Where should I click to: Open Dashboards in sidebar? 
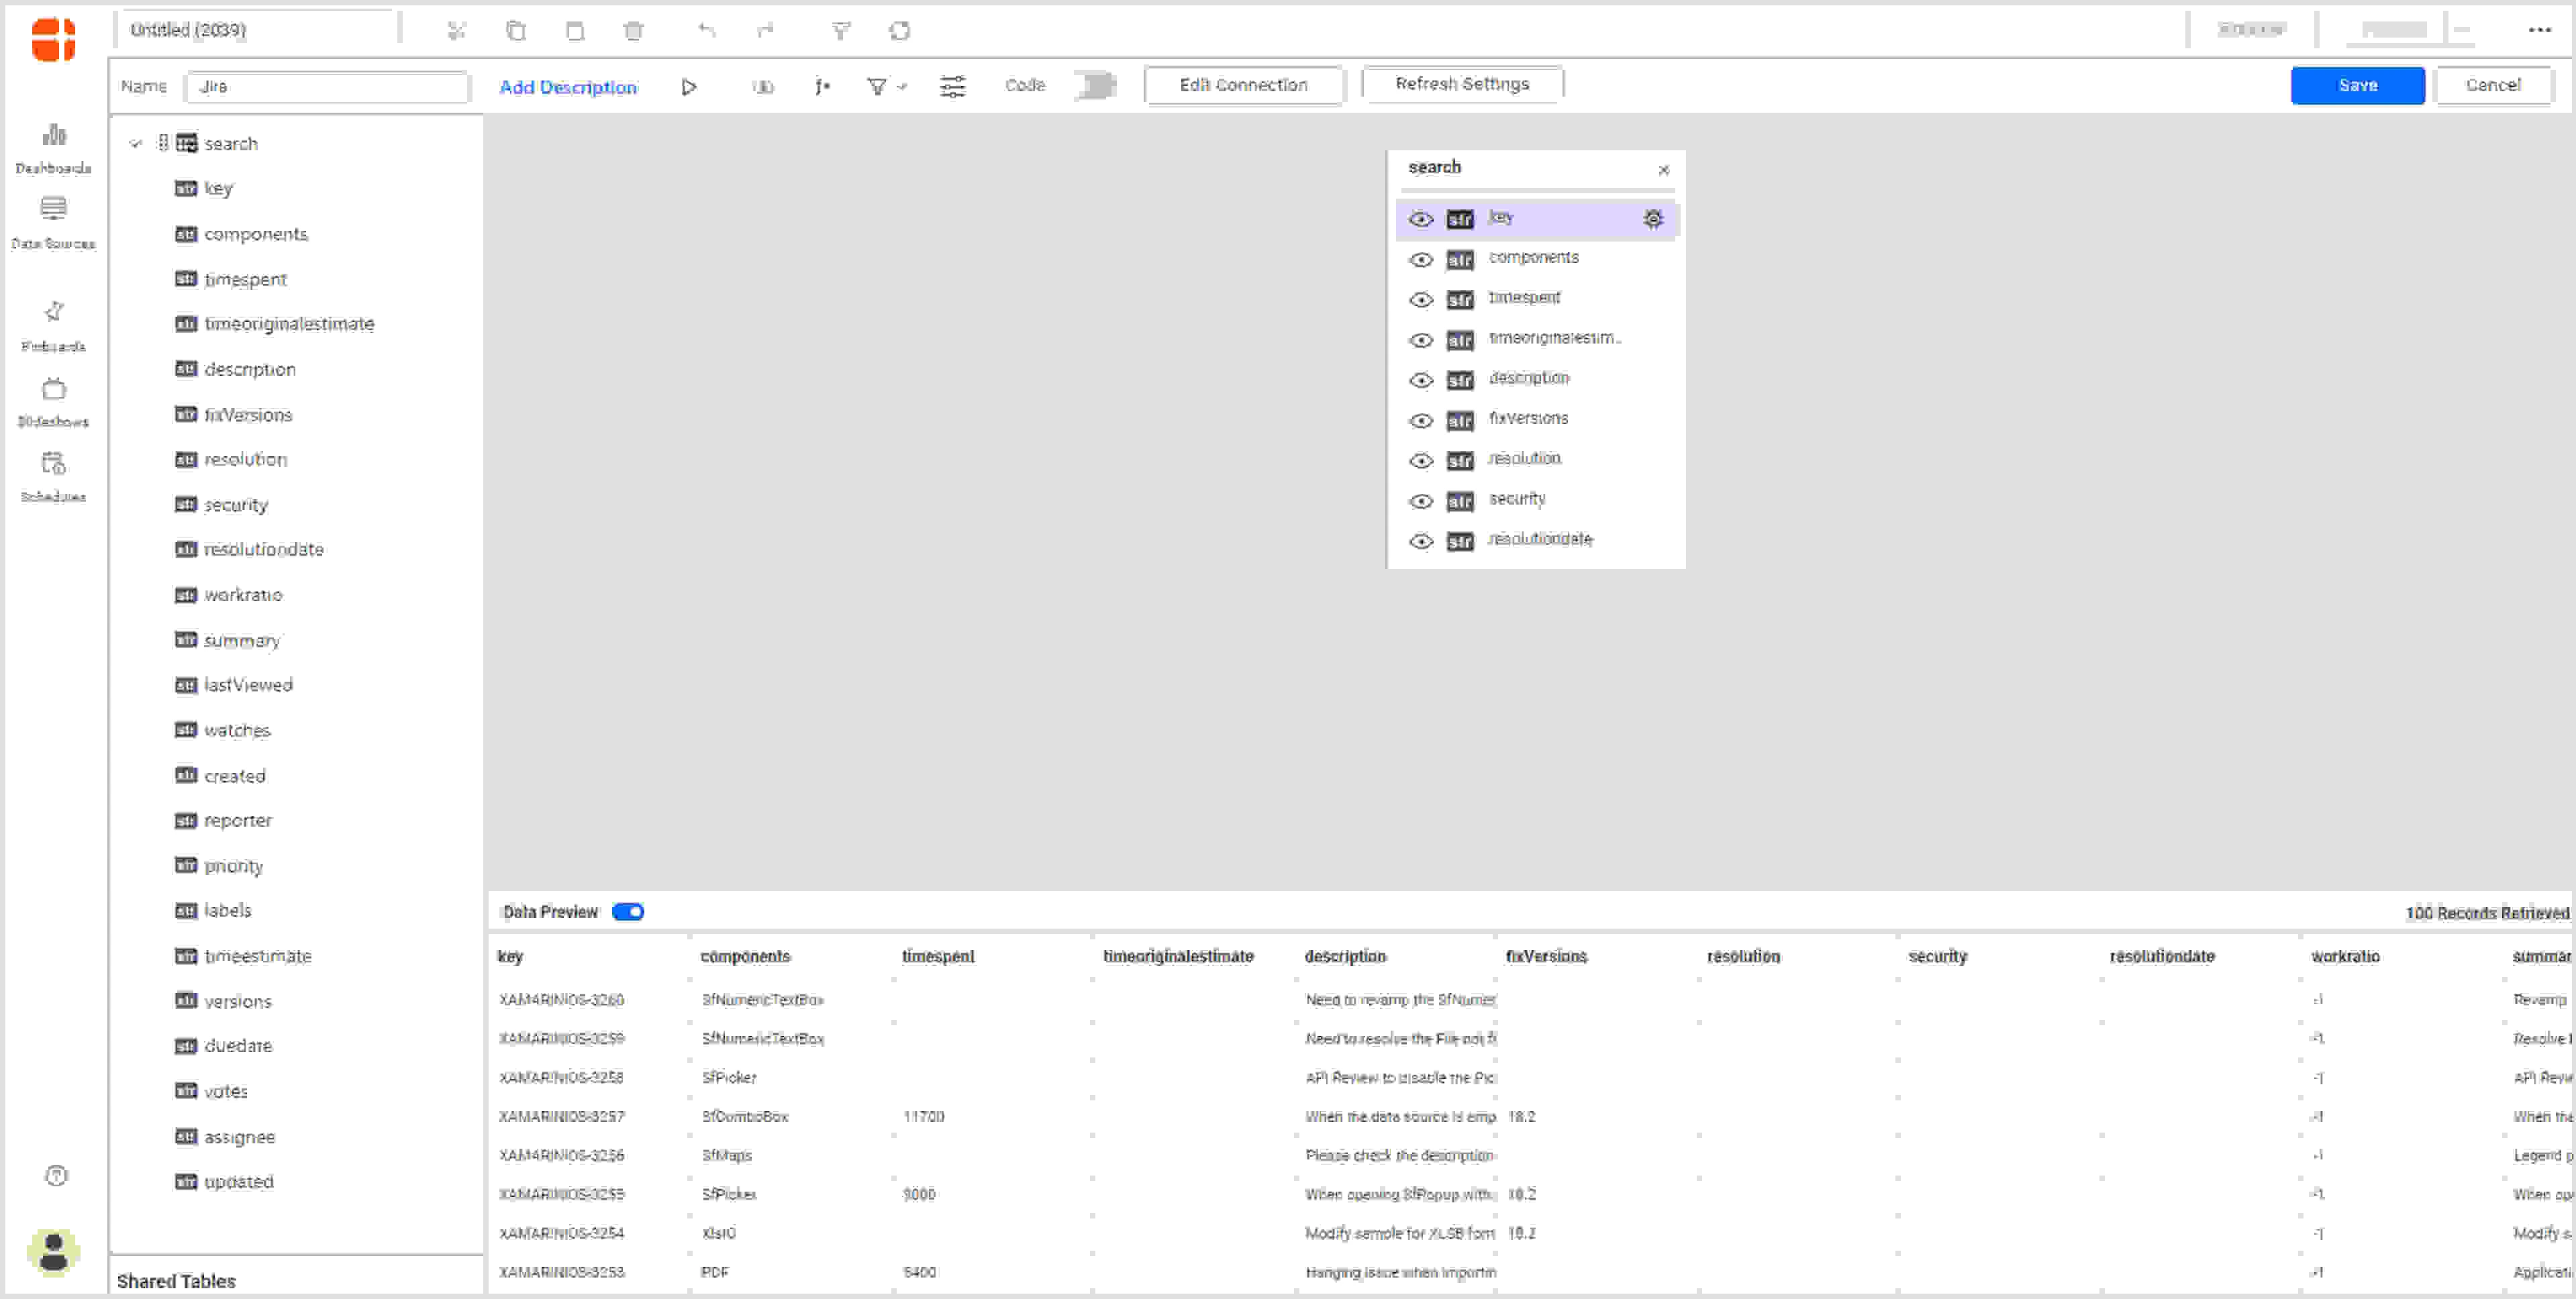(x=53, y=147)
